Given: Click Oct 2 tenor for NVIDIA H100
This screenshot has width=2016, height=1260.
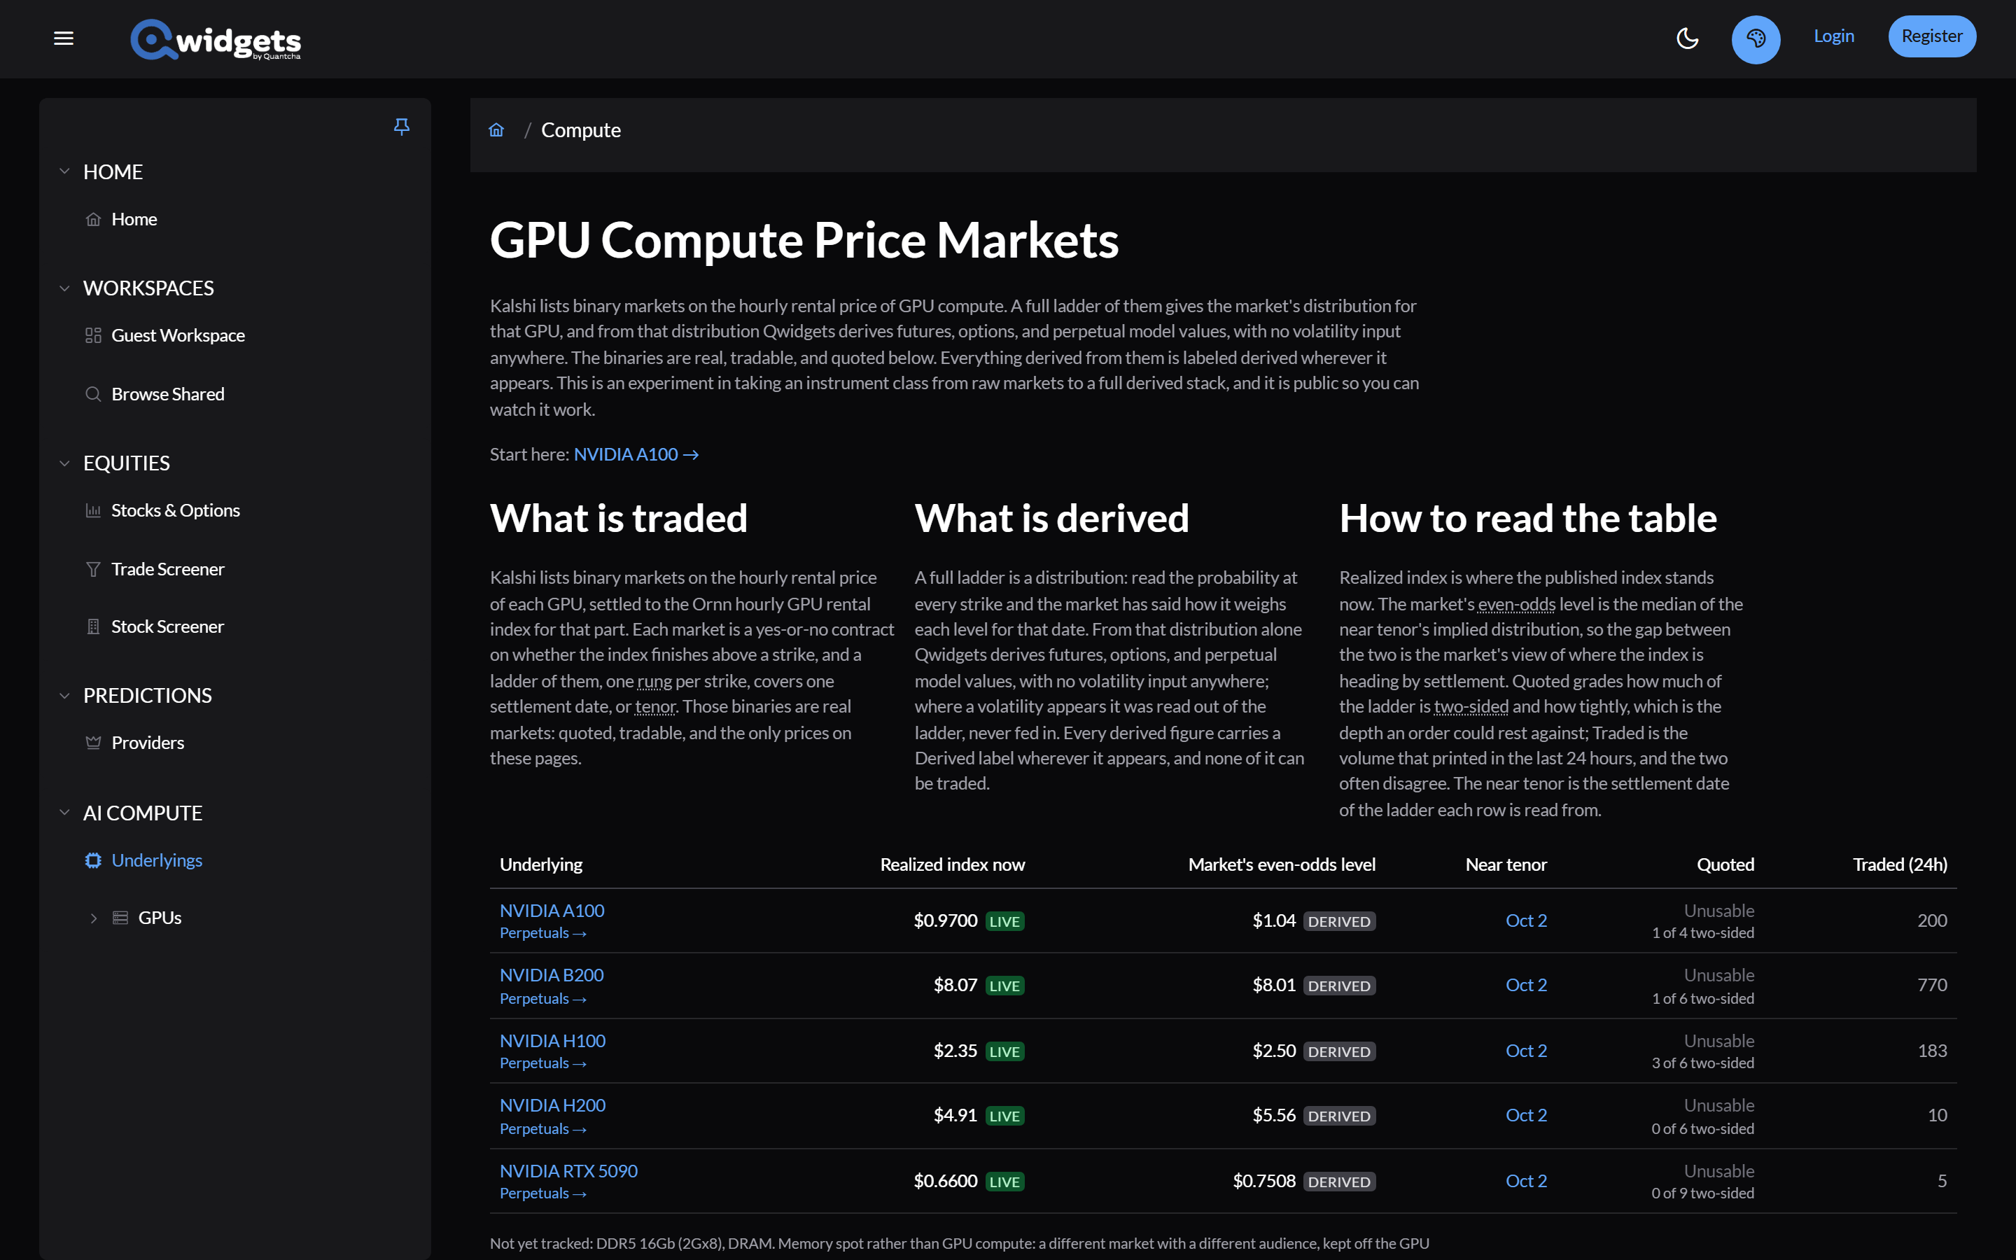Looking at the screenshot, I should 1525,1051.
